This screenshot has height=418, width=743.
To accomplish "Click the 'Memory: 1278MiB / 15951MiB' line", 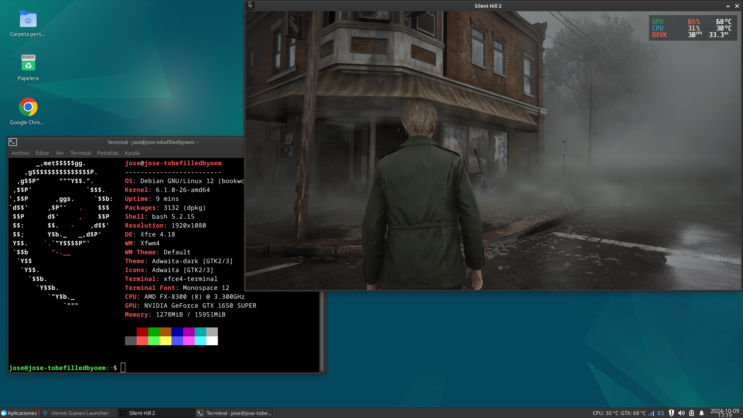I will [x=175, y=314].
